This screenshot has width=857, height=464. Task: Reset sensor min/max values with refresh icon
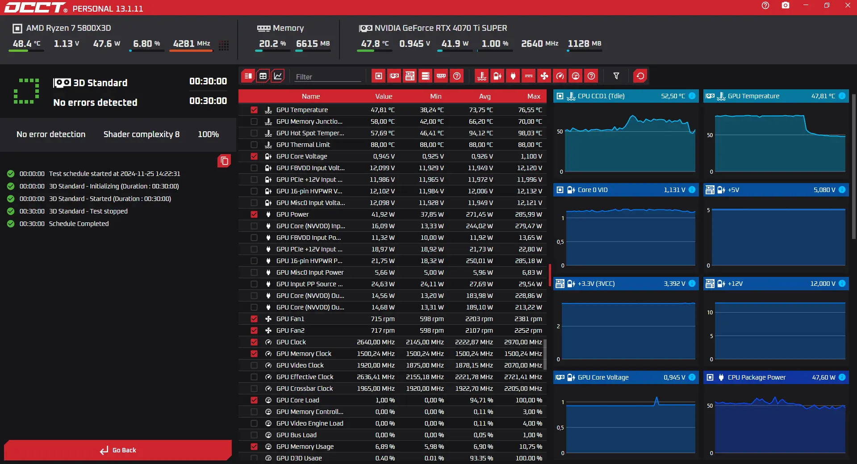point(640,76)
